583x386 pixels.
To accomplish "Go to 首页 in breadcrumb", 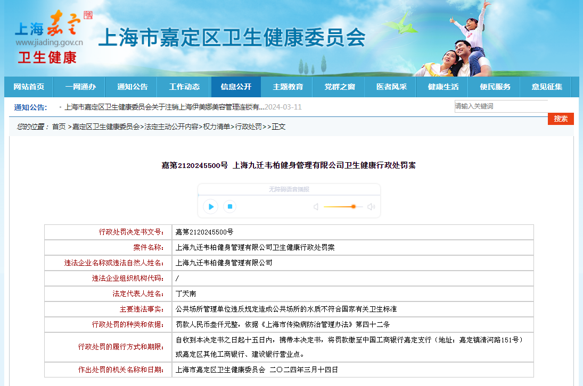I will [x=59, y=127].
